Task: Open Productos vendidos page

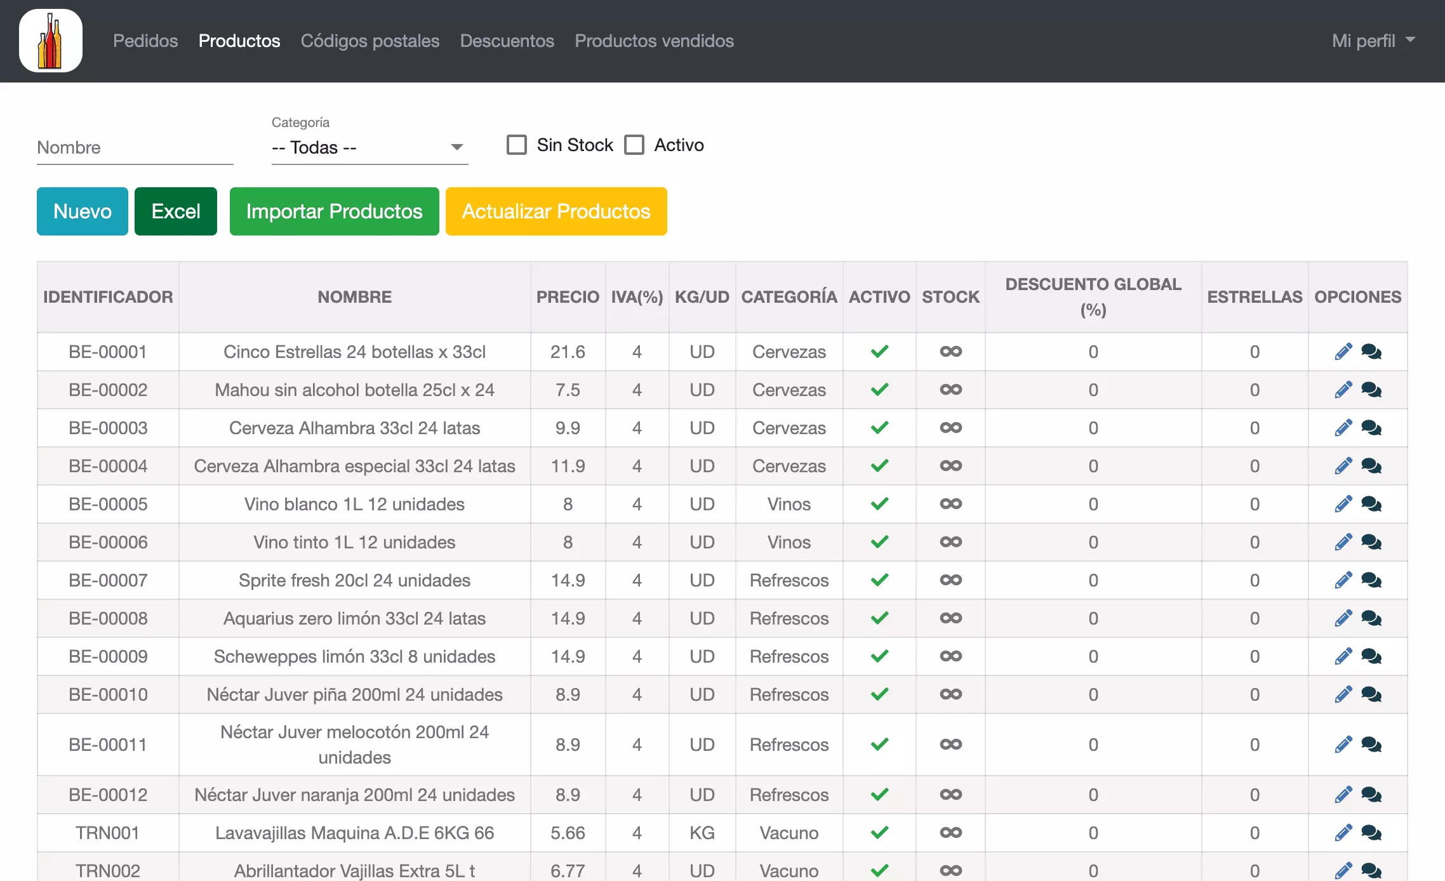Action: pyautogui.click(x=655, y=41)
